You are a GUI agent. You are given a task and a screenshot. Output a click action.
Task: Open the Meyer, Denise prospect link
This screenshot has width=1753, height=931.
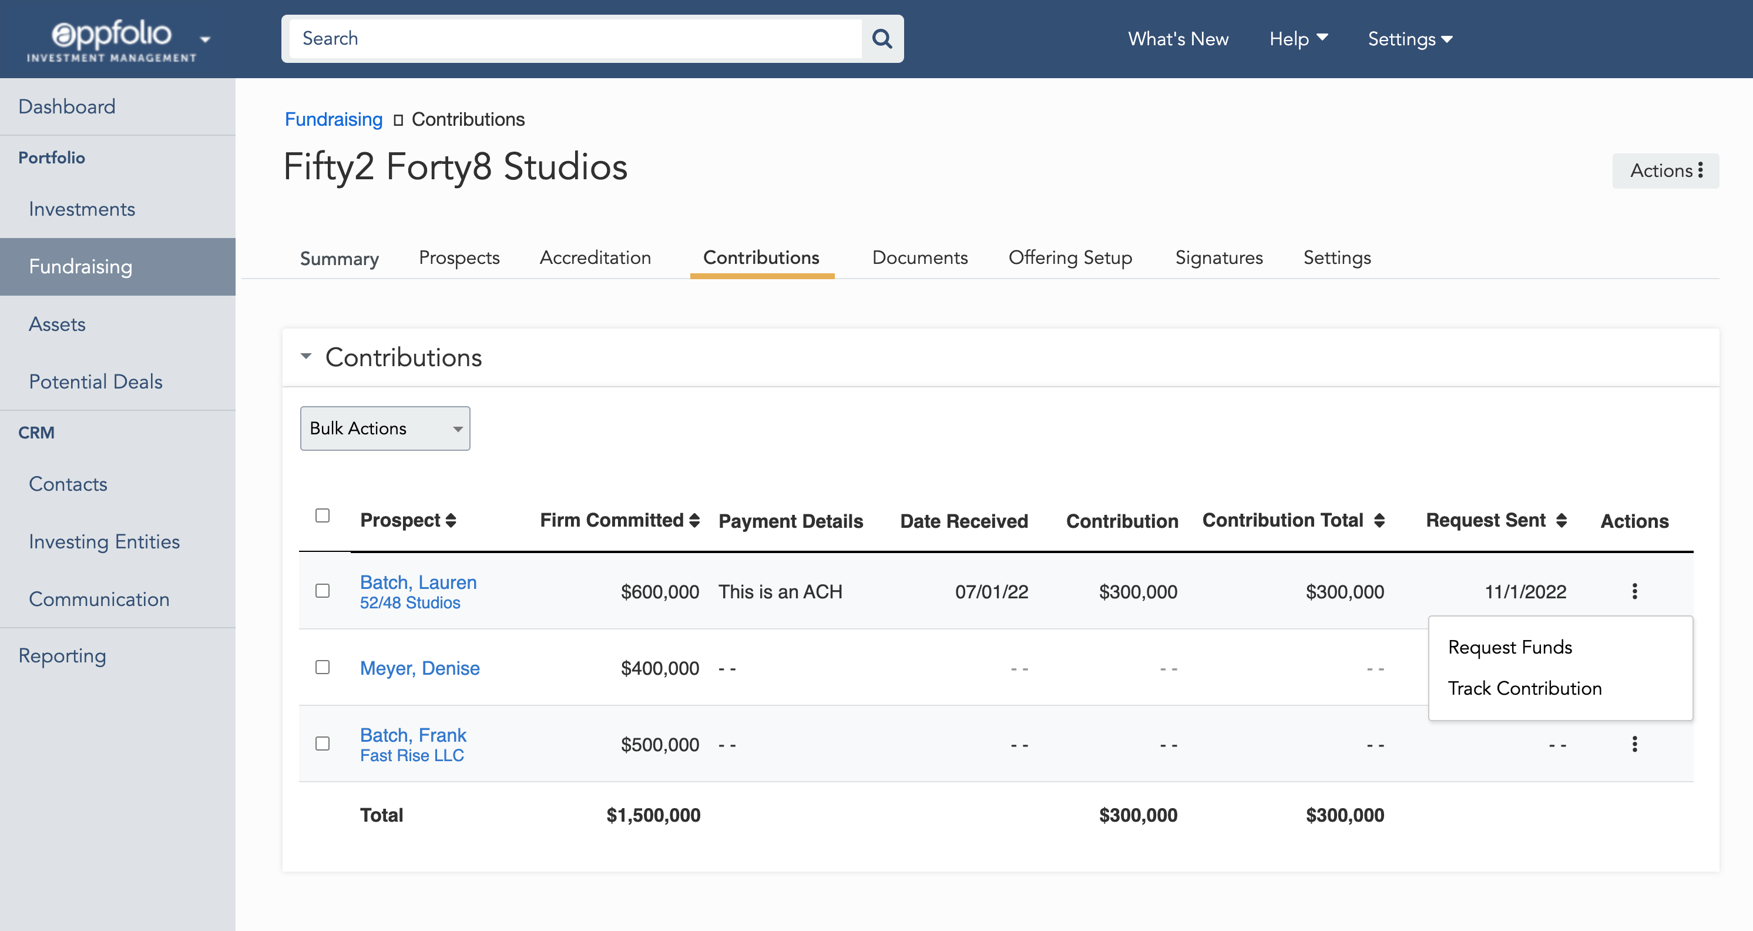(419, 668)
